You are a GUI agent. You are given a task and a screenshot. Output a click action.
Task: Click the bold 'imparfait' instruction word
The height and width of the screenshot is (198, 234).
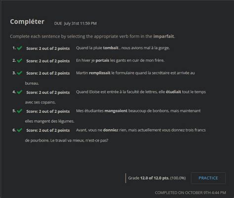click(x=163, y=36)
